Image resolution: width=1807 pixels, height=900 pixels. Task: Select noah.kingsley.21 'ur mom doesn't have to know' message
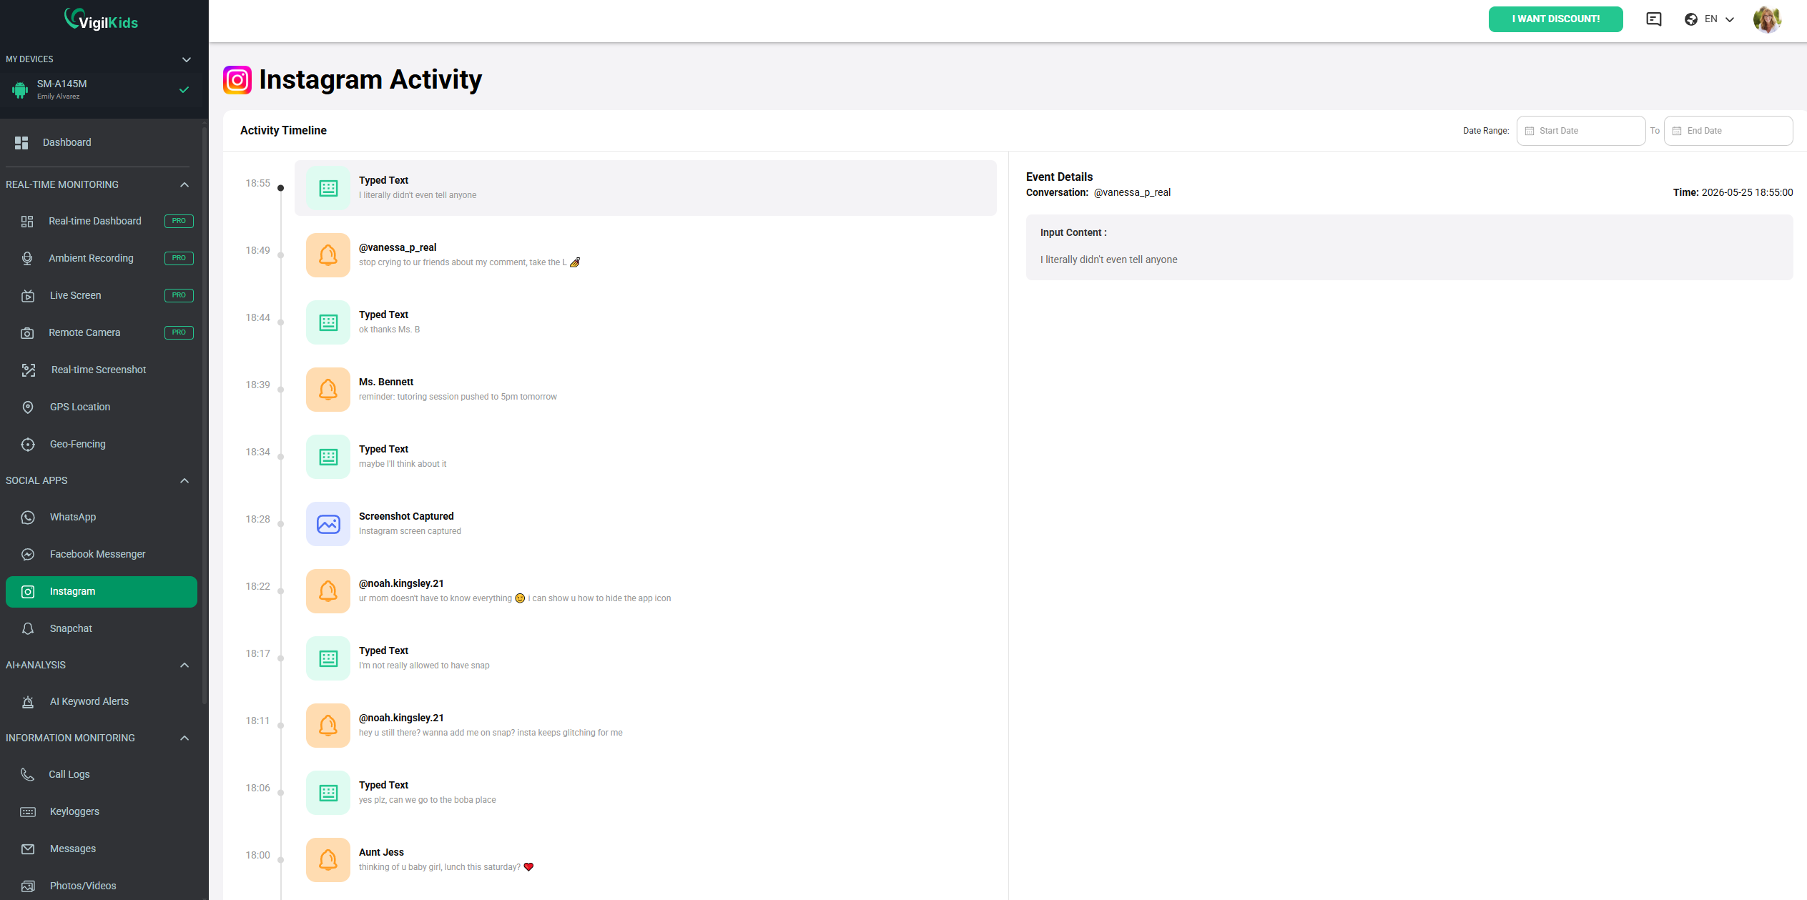tap(645, 591)
